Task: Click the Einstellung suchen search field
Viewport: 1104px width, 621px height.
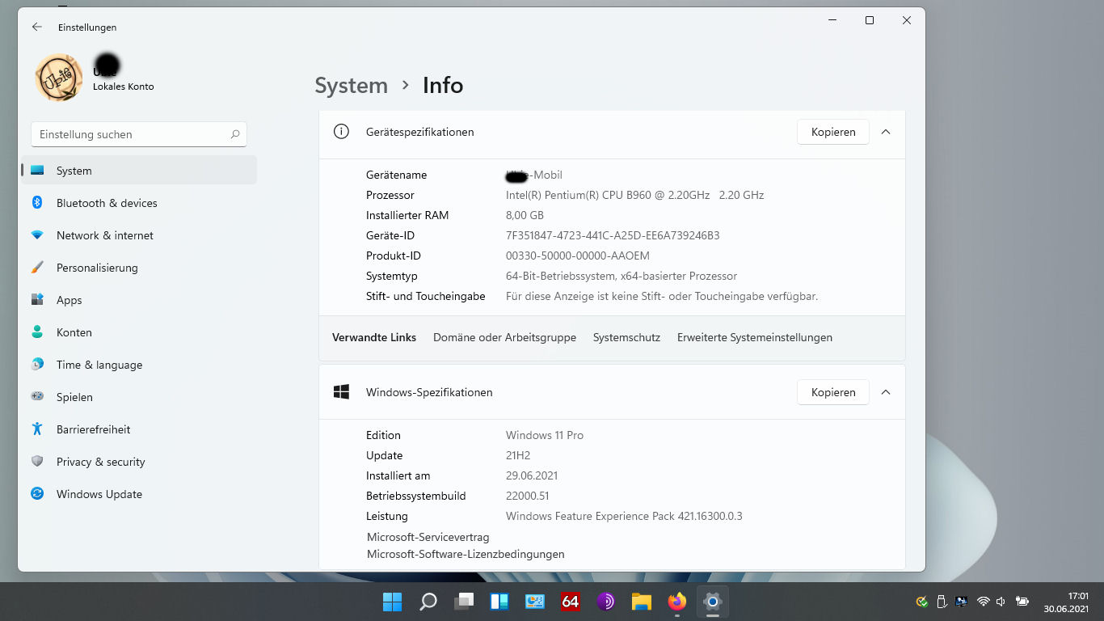Action: click(139, 134)
